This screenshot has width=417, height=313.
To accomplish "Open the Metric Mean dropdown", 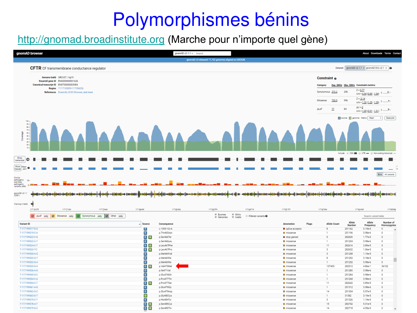I will pyautogui.click(x=375, y=118).
